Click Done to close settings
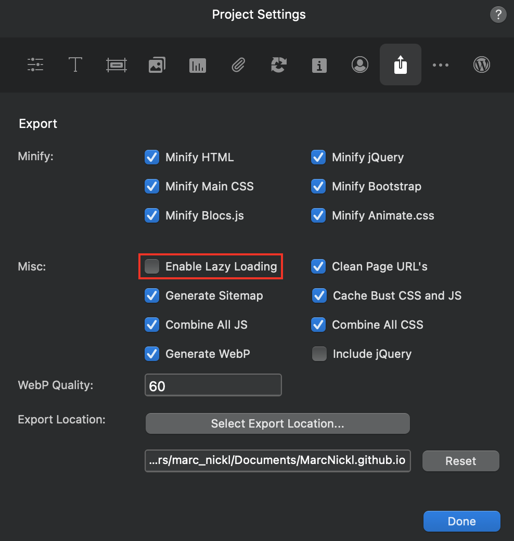Screen dimensions: 514x541 tap(461, 521)
